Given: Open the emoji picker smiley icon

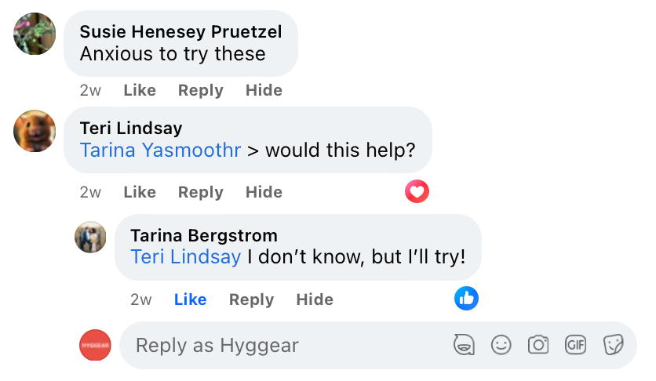Looking at the screenshot, I should click(501, 345).
